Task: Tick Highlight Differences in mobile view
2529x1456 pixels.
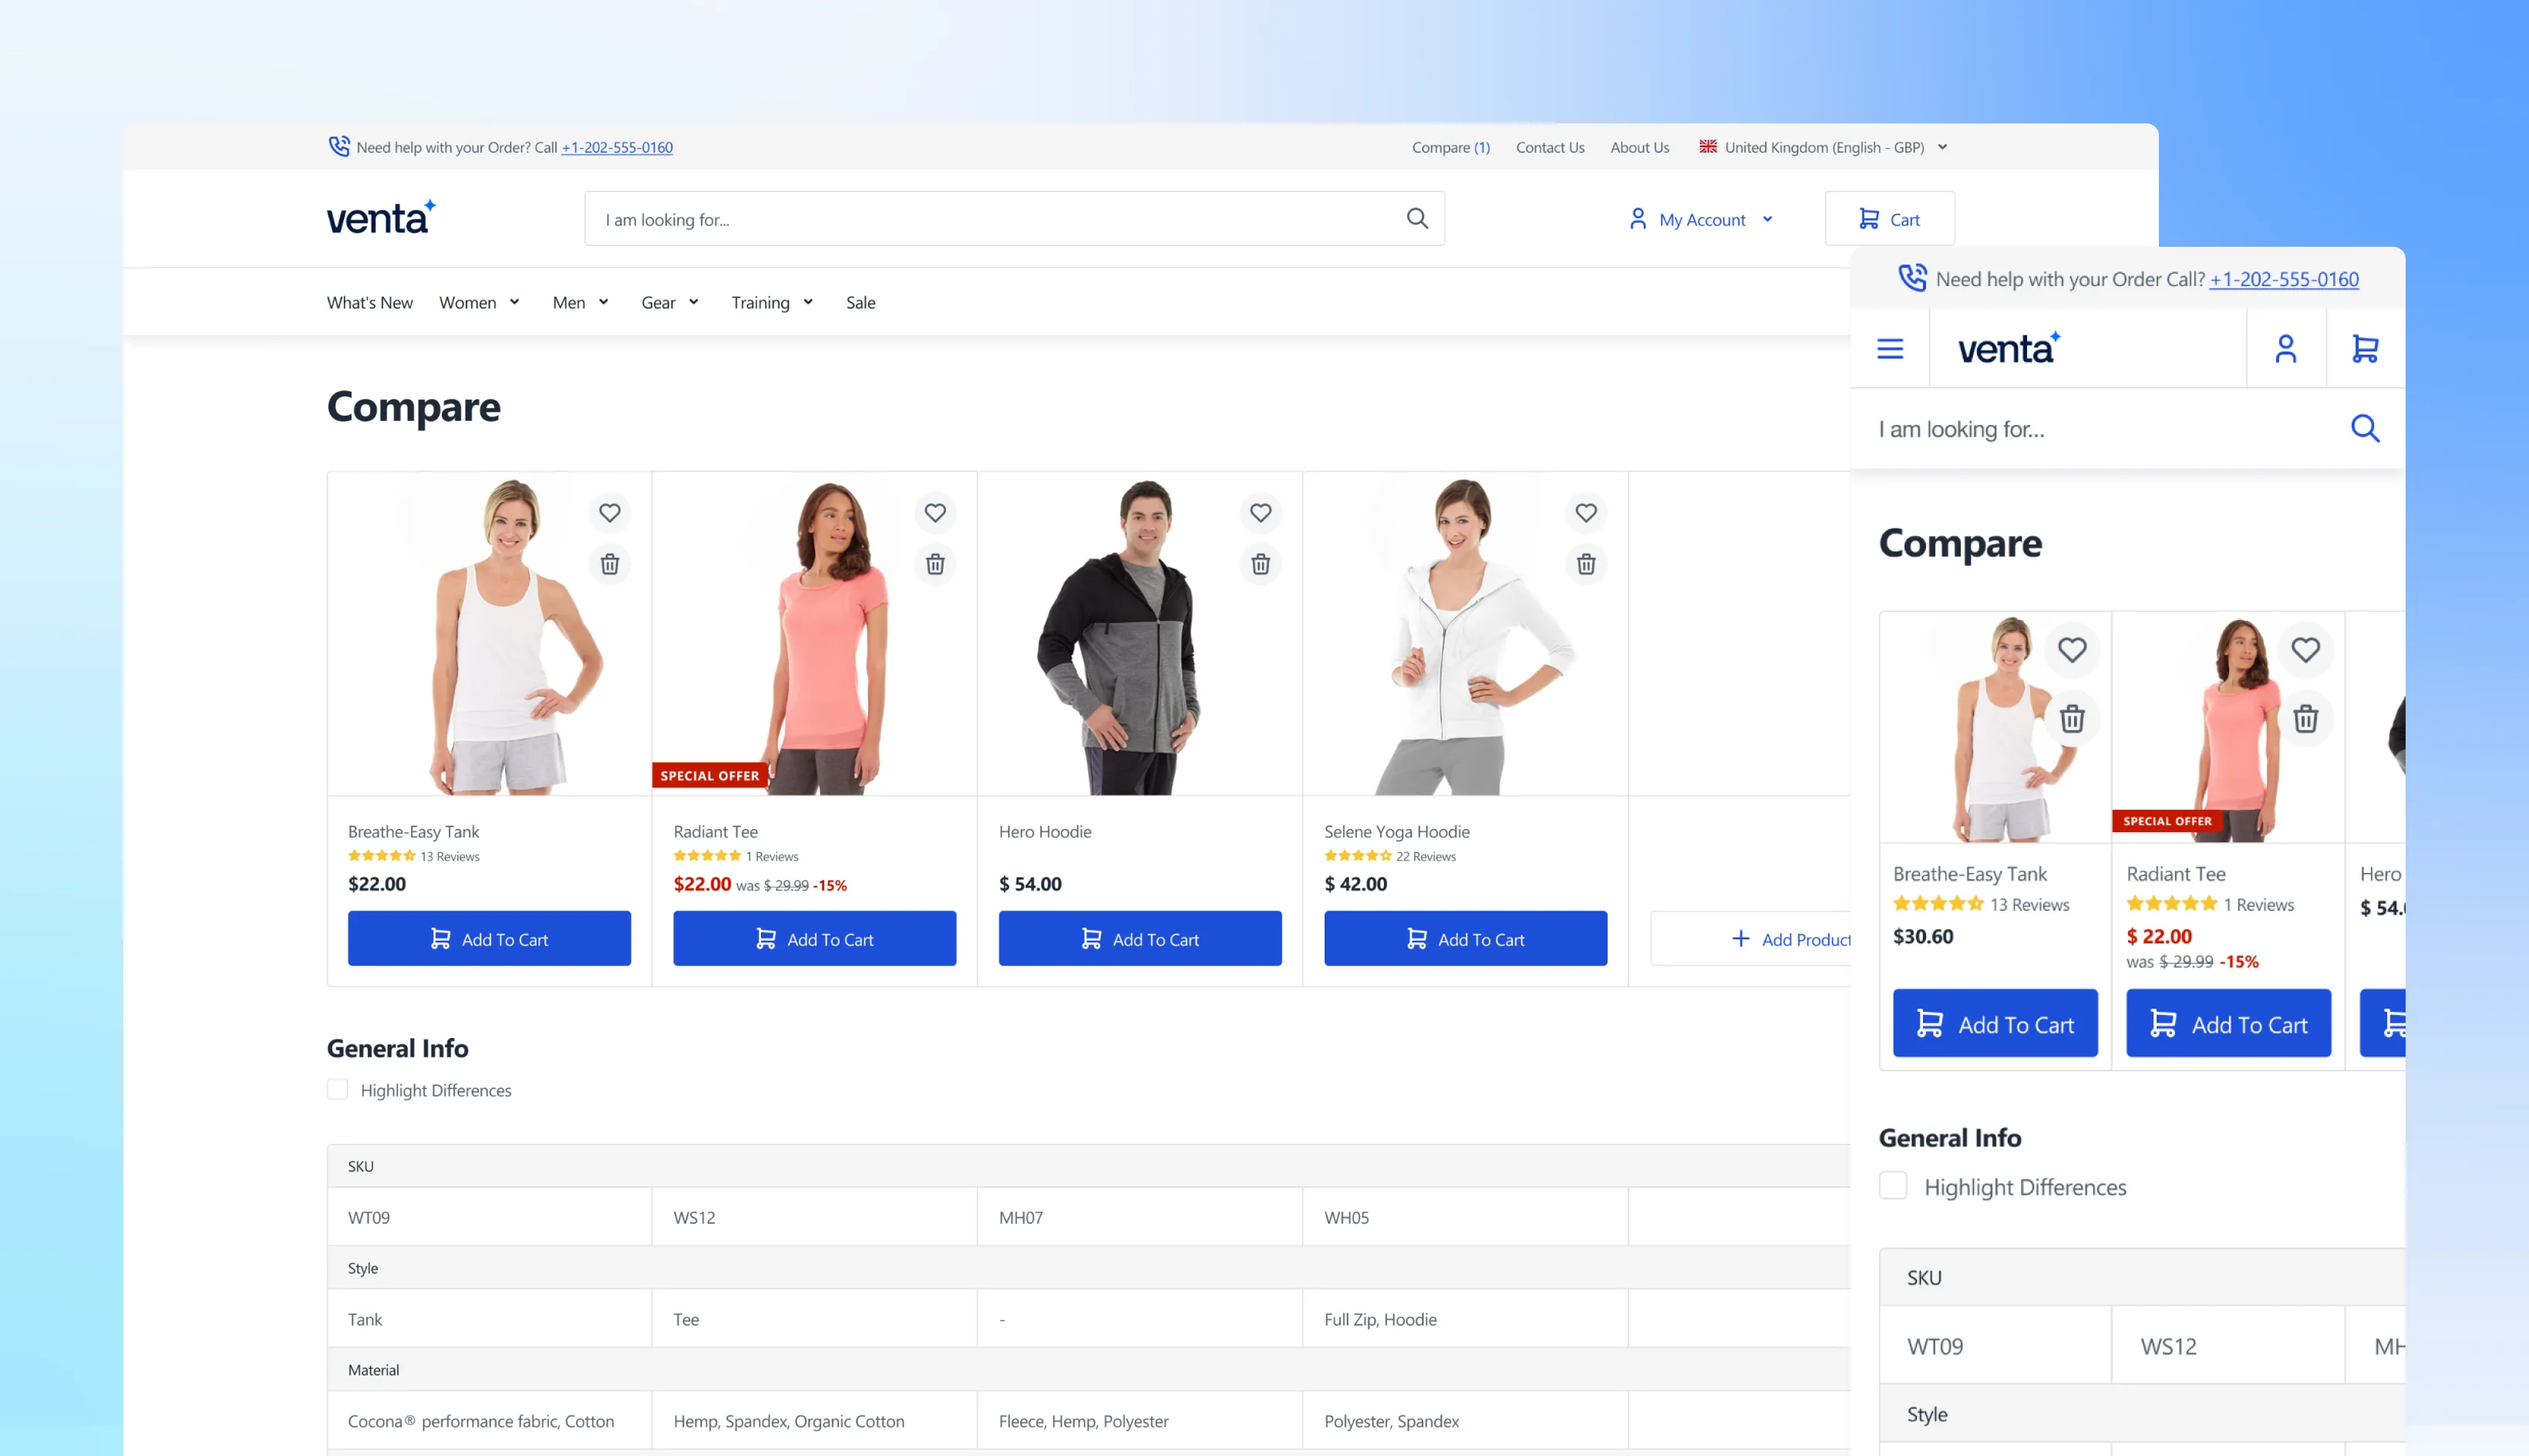Action: coord(1892,1186)
